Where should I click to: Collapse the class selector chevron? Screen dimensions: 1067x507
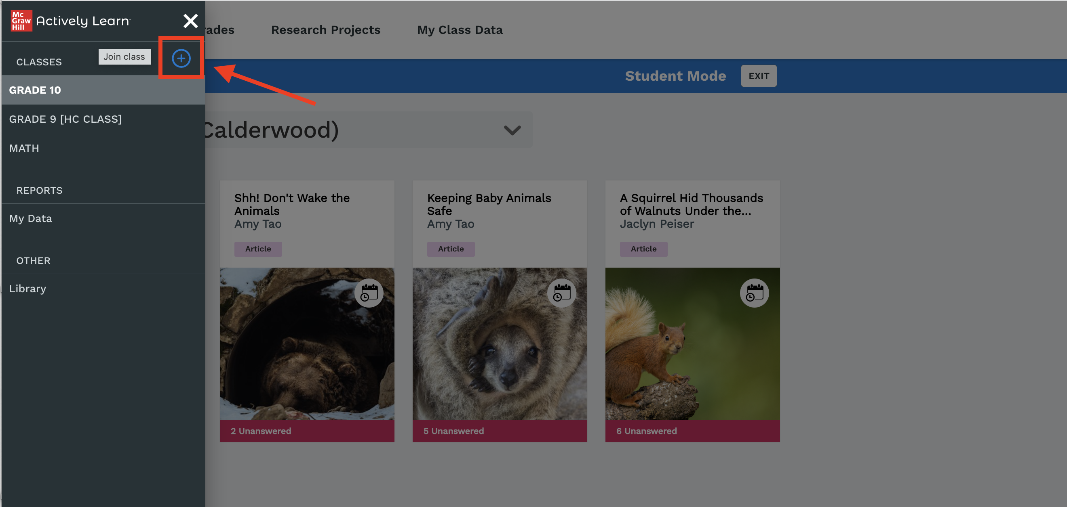pos(512,130)
